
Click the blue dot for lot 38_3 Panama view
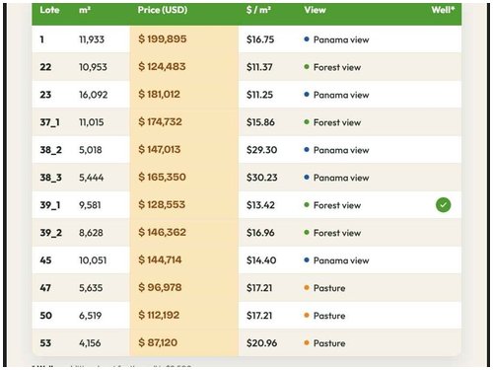(307, 178)
